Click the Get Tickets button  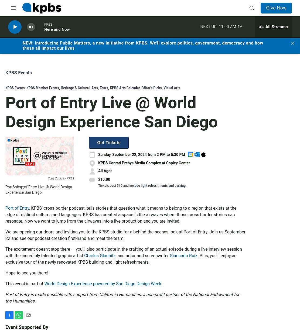click(109, 143)
